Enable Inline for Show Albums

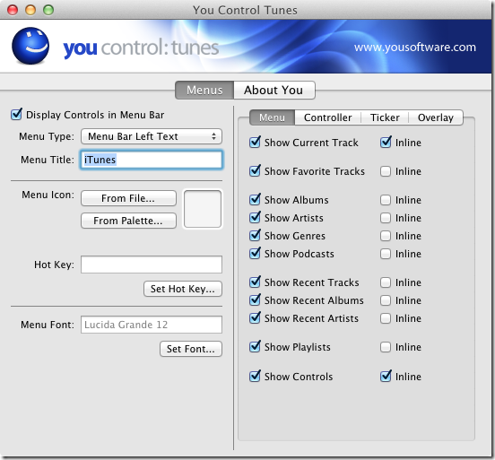(386, 200)
